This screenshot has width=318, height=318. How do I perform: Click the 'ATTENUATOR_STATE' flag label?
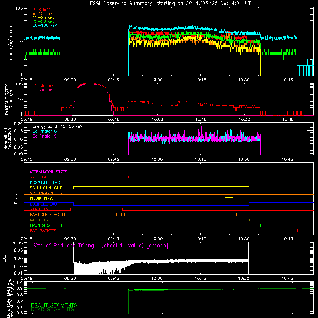pos(48,172)
